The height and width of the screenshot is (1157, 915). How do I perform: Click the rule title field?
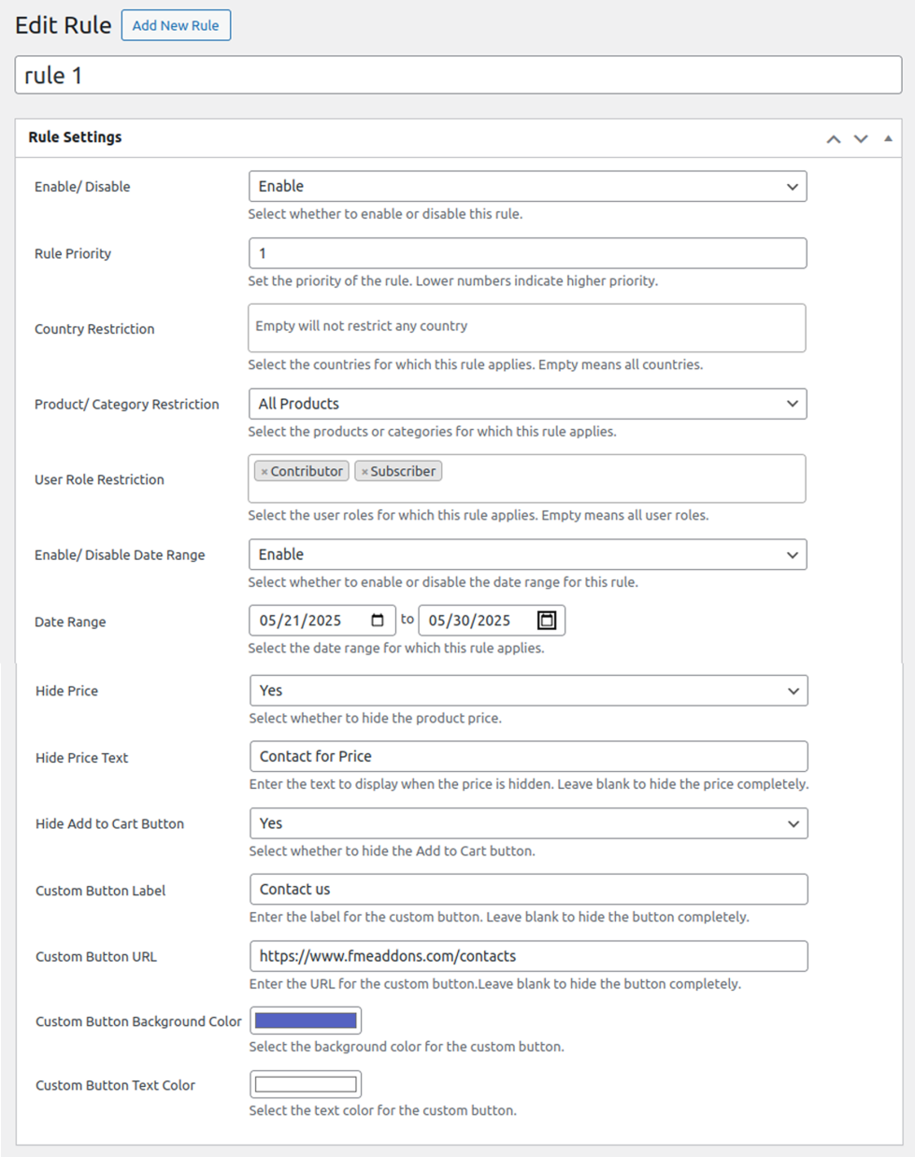pos(458,75)
